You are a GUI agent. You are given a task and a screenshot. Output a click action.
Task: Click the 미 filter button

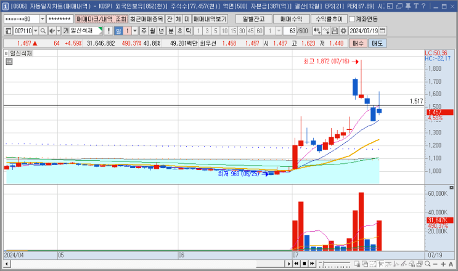(187, 19)
